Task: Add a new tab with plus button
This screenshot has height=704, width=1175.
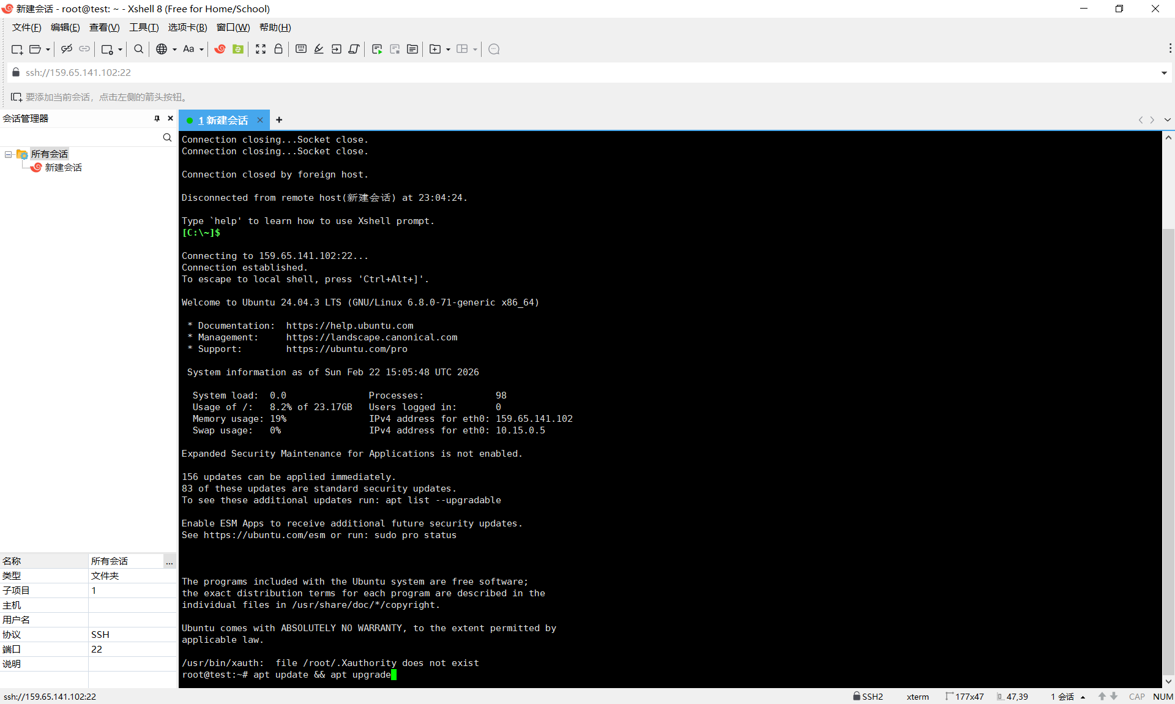Action: coord(279,120)
